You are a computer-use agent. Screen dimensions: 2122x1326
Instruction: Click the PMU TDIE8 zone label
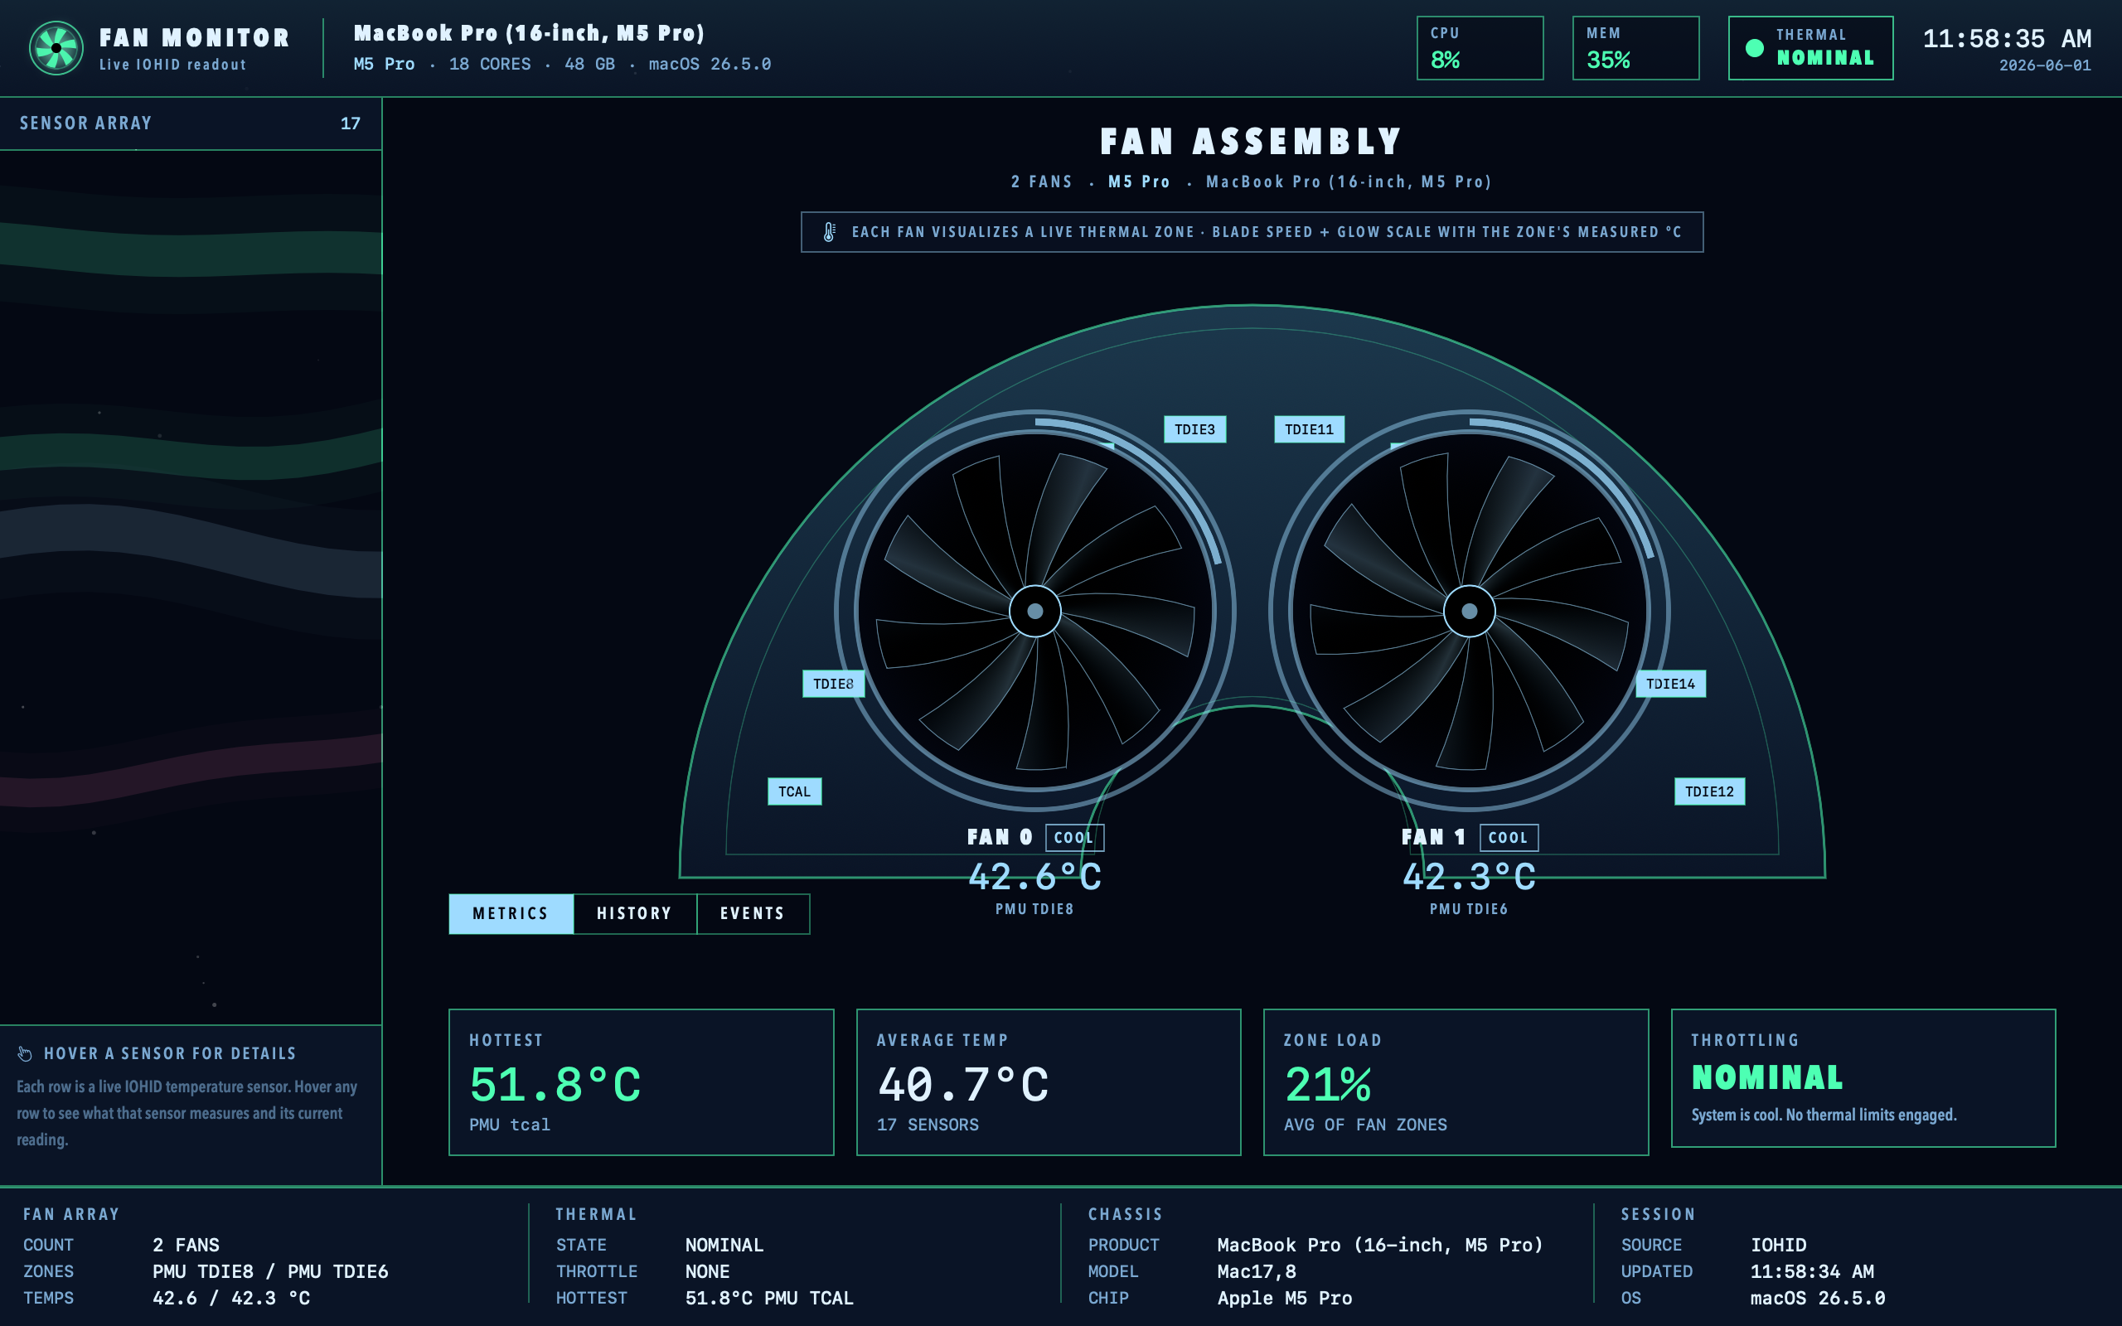pos(1034,909)
